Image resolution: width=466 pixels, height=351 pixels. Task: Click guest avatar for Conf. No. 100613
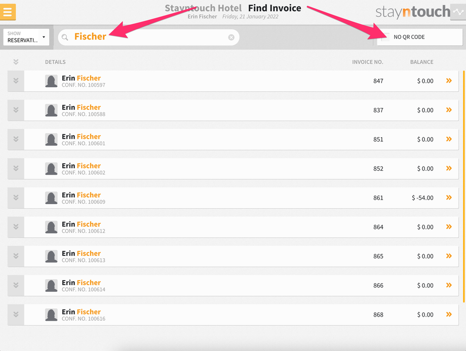click(51, 256)
